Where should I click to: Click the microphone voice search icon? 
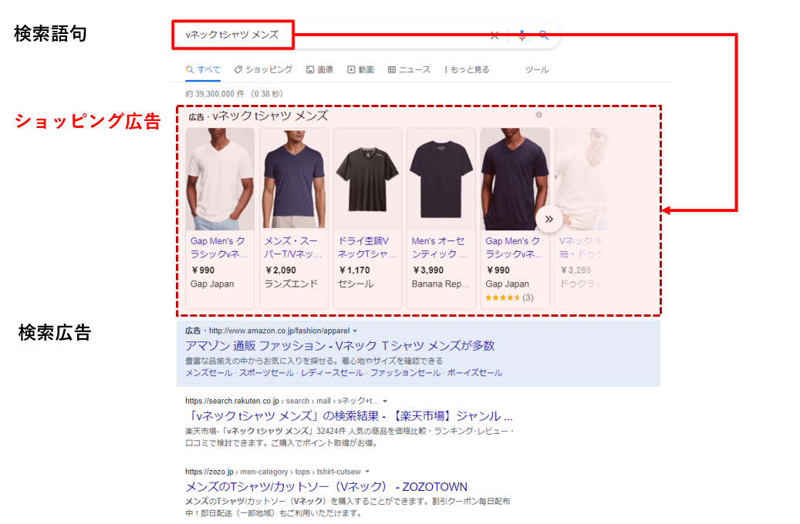coord(522,35)
